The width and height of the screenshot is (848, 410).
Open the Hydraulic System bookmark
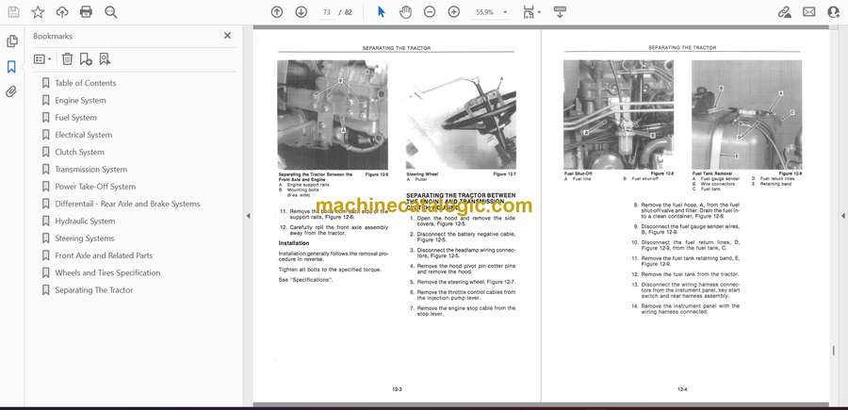(x=85, y=221)
